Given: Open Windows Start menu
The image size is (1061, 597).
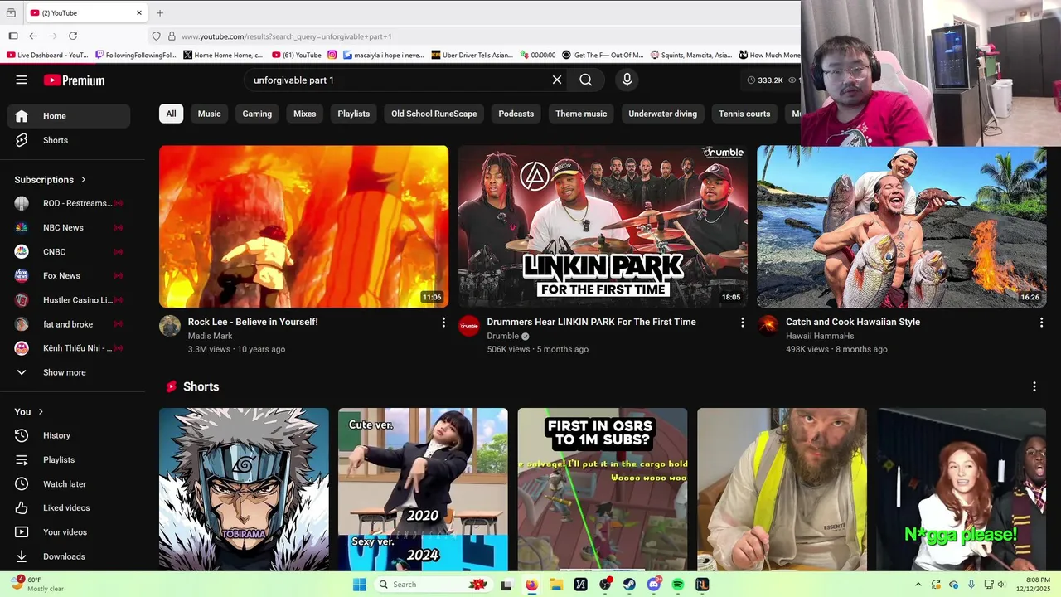Looking at the screenshot, I should pyautogui.click(x=359, y=585).
